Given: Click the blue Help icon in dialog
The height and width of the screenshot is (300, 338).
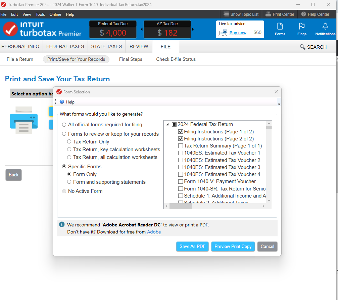Looking at the screenshot, I should click(x=62, y=102).
